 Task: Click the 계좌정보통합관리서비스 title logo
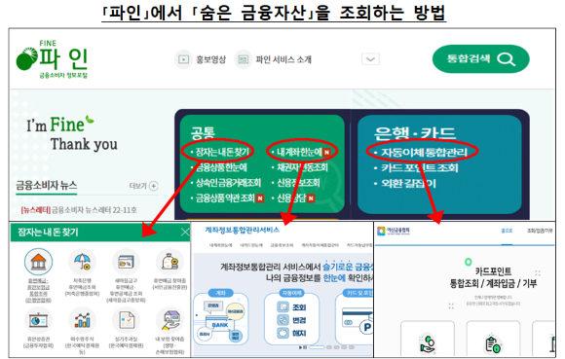pyautogui.click(x=243, y=230)
